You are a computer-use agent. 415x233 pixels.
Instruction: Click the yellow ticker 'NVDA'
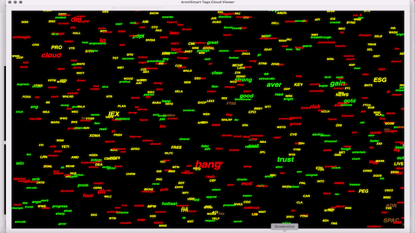pos(150,40)
